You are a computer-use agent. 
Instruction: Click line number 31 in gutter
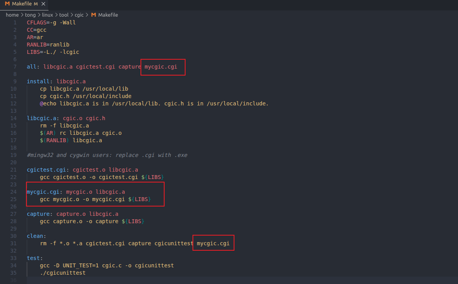[14, 243]
